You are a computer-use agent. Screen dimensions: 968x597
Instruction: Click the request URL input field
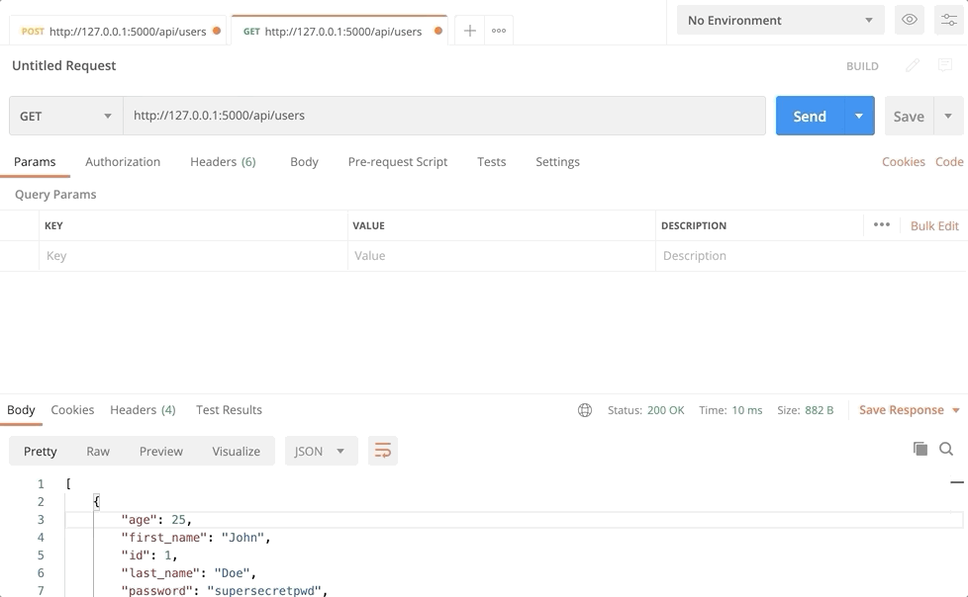443,116
